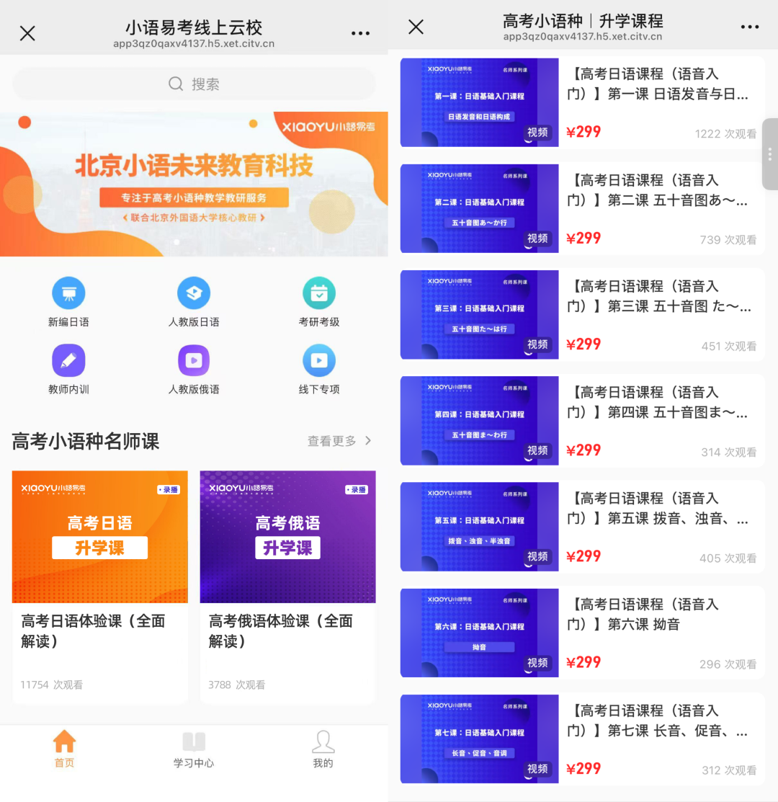The image size is (778, 802).
Task: Open 高考日语体验课（全面解读） title
Action: (94, 631)
